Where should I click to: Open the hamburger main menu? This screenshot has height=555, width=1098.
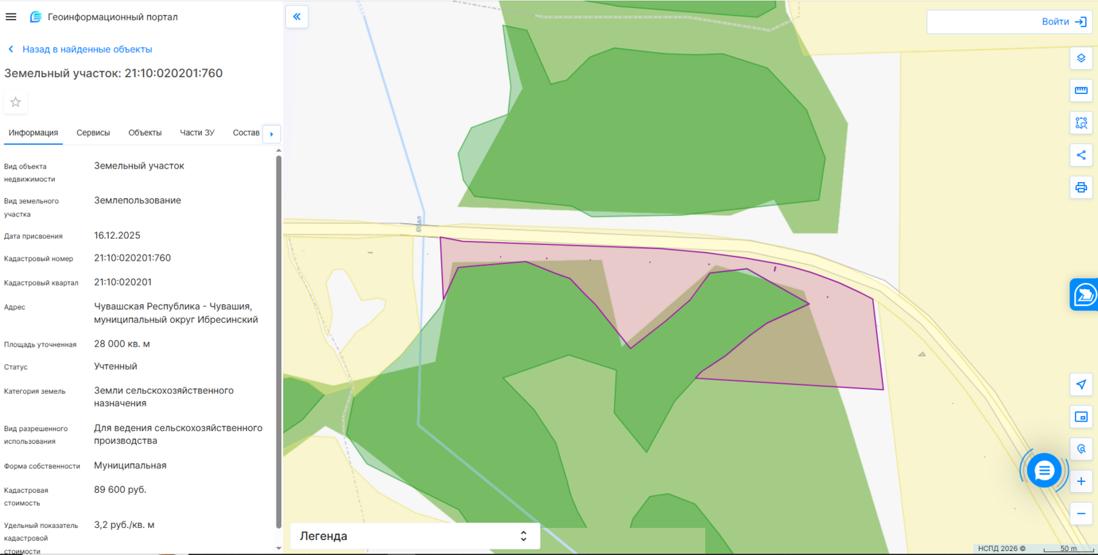coord(11,17)
